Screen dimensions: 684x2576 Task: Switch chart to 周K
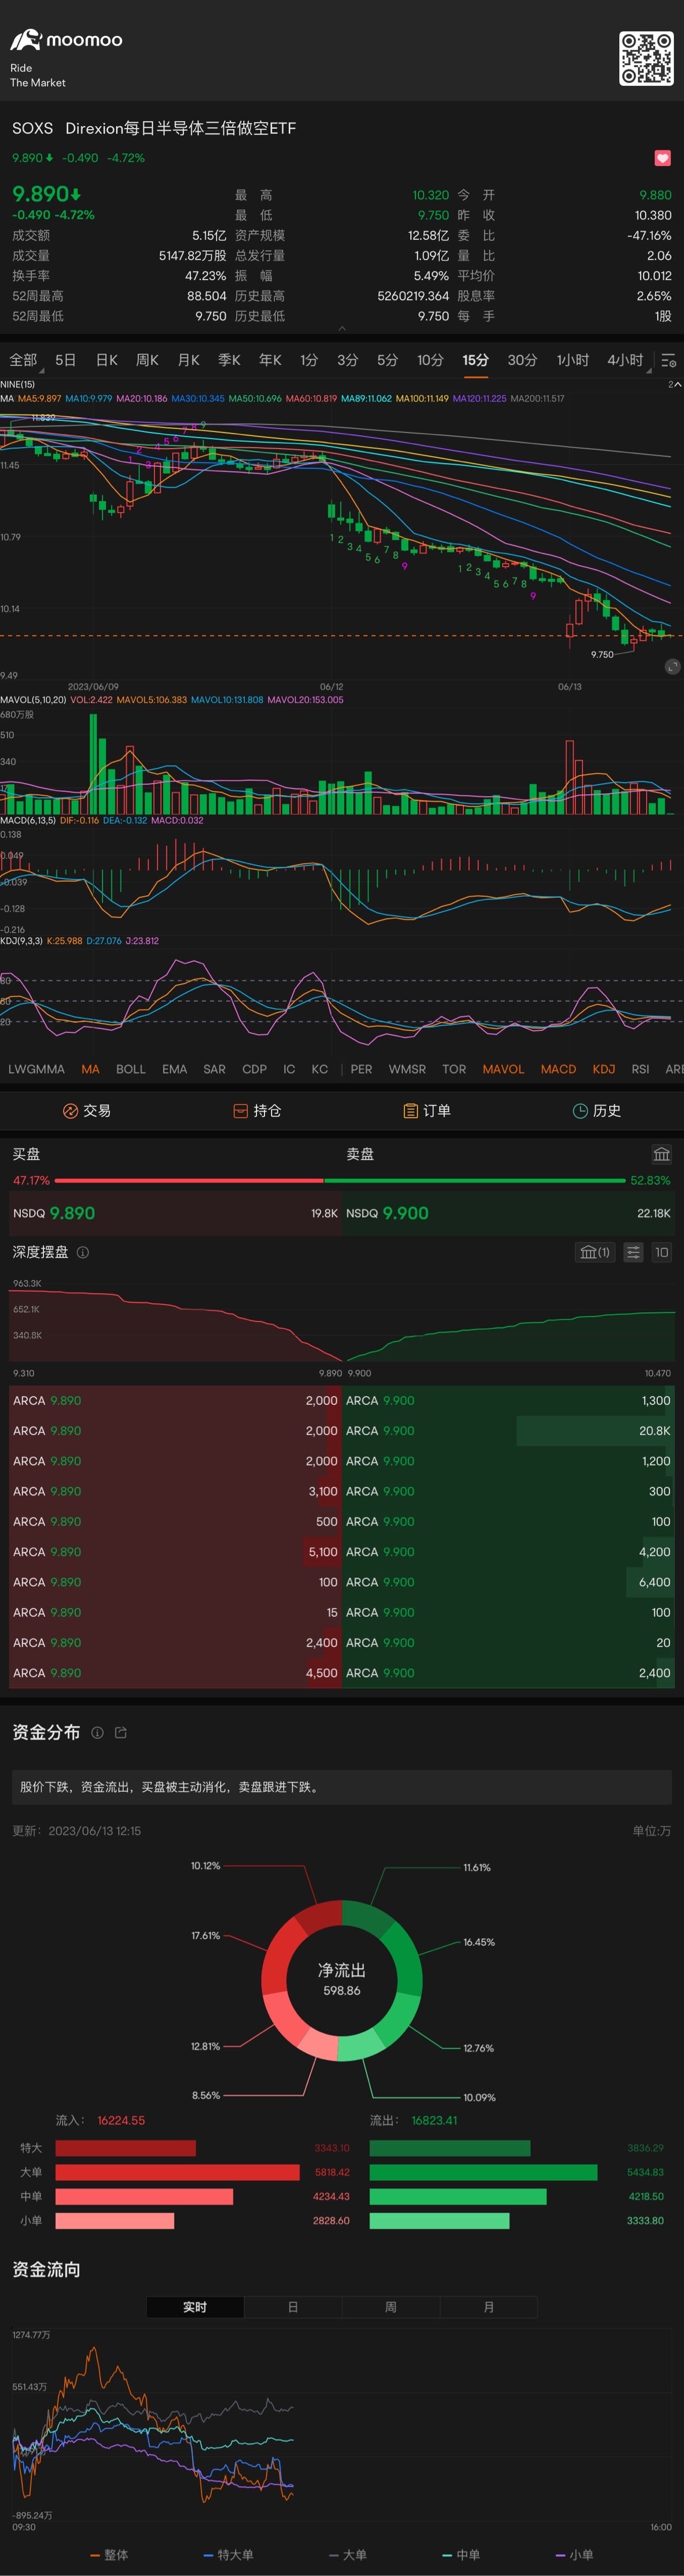click(x=147, y=360)
